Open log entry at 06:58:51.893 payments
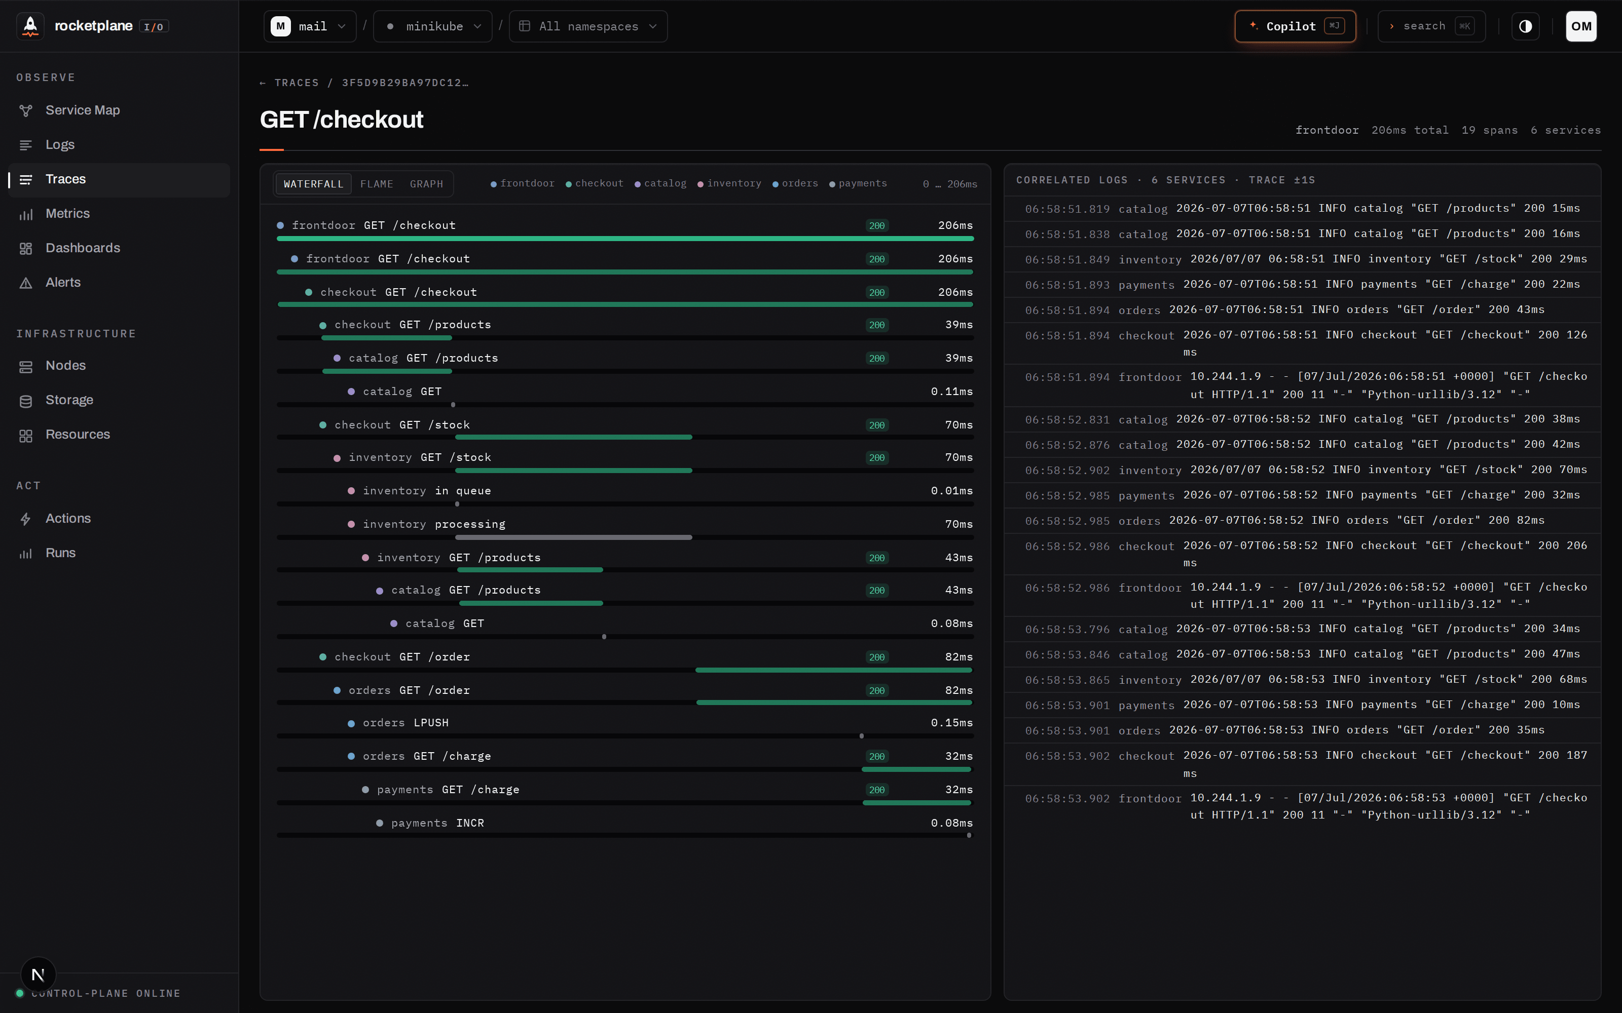Image resolution: width=1622 pixels, height=1013 pixels. 1302,285
